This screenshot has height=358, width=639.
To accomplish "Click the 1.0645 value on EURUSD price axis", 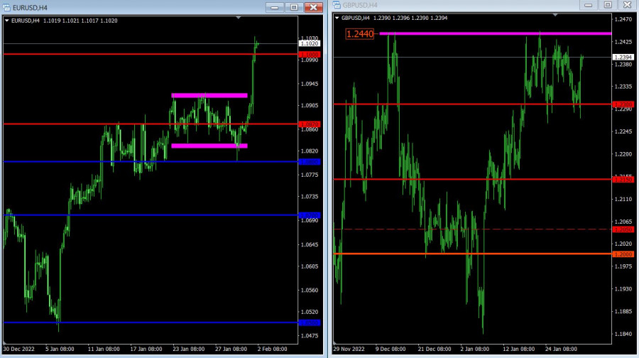I will click(x=310, y=244).
